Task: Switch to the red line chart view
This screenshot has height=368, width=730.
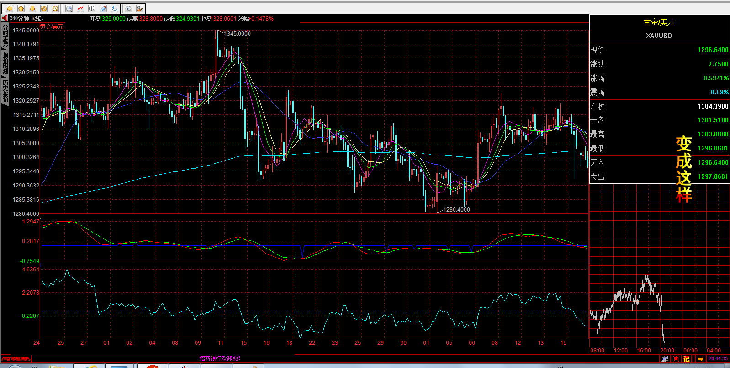Action: point(80,8)
